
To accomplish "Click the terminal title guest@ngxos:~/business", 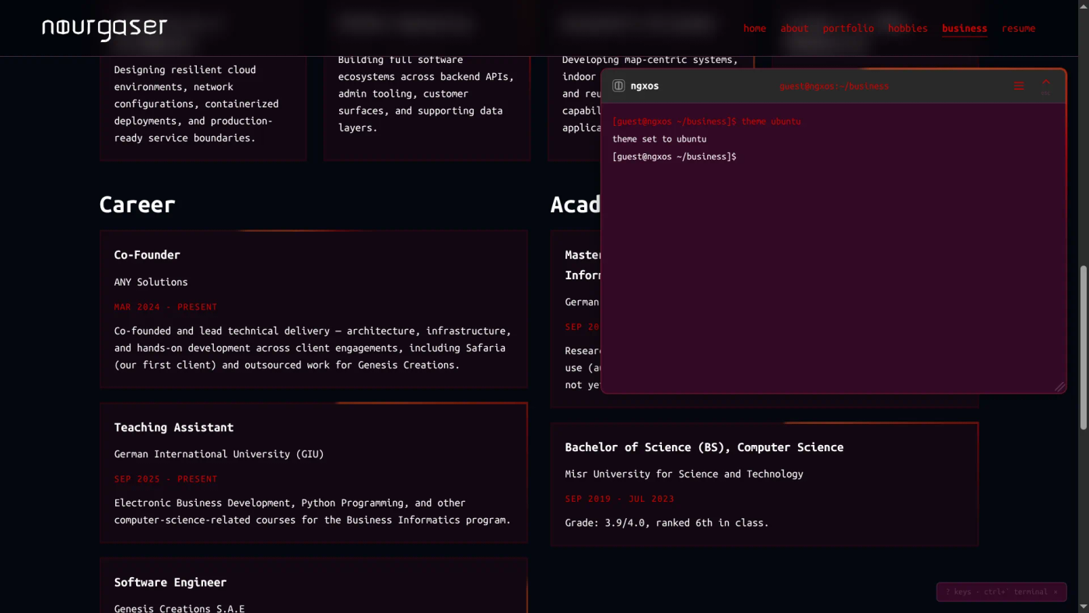I will [834, 86].
